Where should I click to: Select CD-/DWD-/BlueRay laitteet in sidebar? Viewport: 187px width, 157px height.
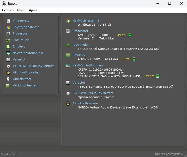tap(33, 66)
